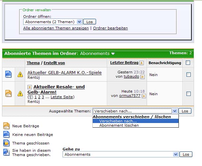The height and width of the screenshot is (166, 202).
Task: Check the box for Aktueller Resale- und Gelb-Alarm thread
Action: (x=188, y=94)
